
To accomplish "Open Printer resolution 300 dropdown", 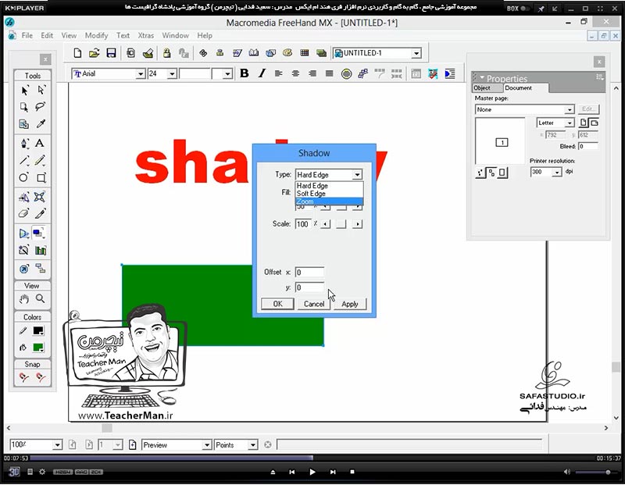I will [x=557, y=172].
